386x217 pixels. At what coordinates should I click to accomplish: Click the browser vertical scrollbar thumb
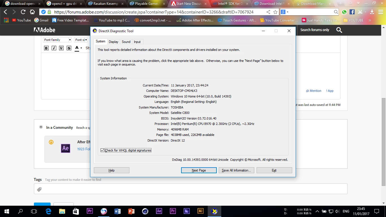[x=383, y=142]
